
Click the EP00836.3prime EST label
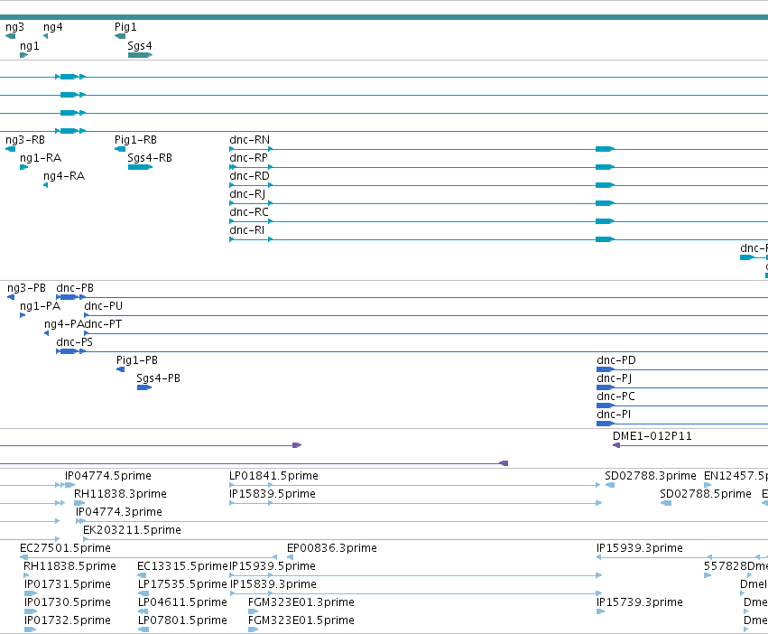[x=332, y=548]
